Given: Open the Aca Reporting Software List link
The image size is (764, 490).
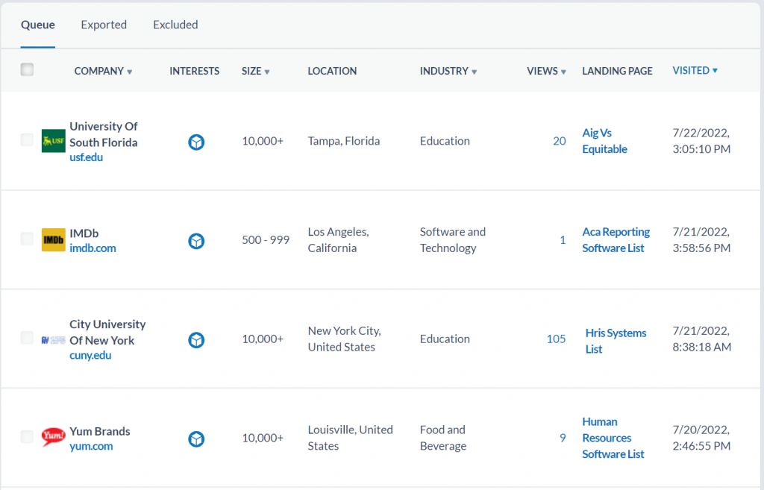Looking at the screenshot, I should (616, 240).
